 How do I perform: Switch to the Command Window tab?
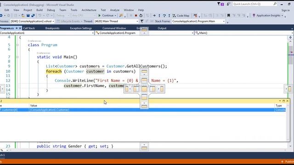click(x=114, y=28)
